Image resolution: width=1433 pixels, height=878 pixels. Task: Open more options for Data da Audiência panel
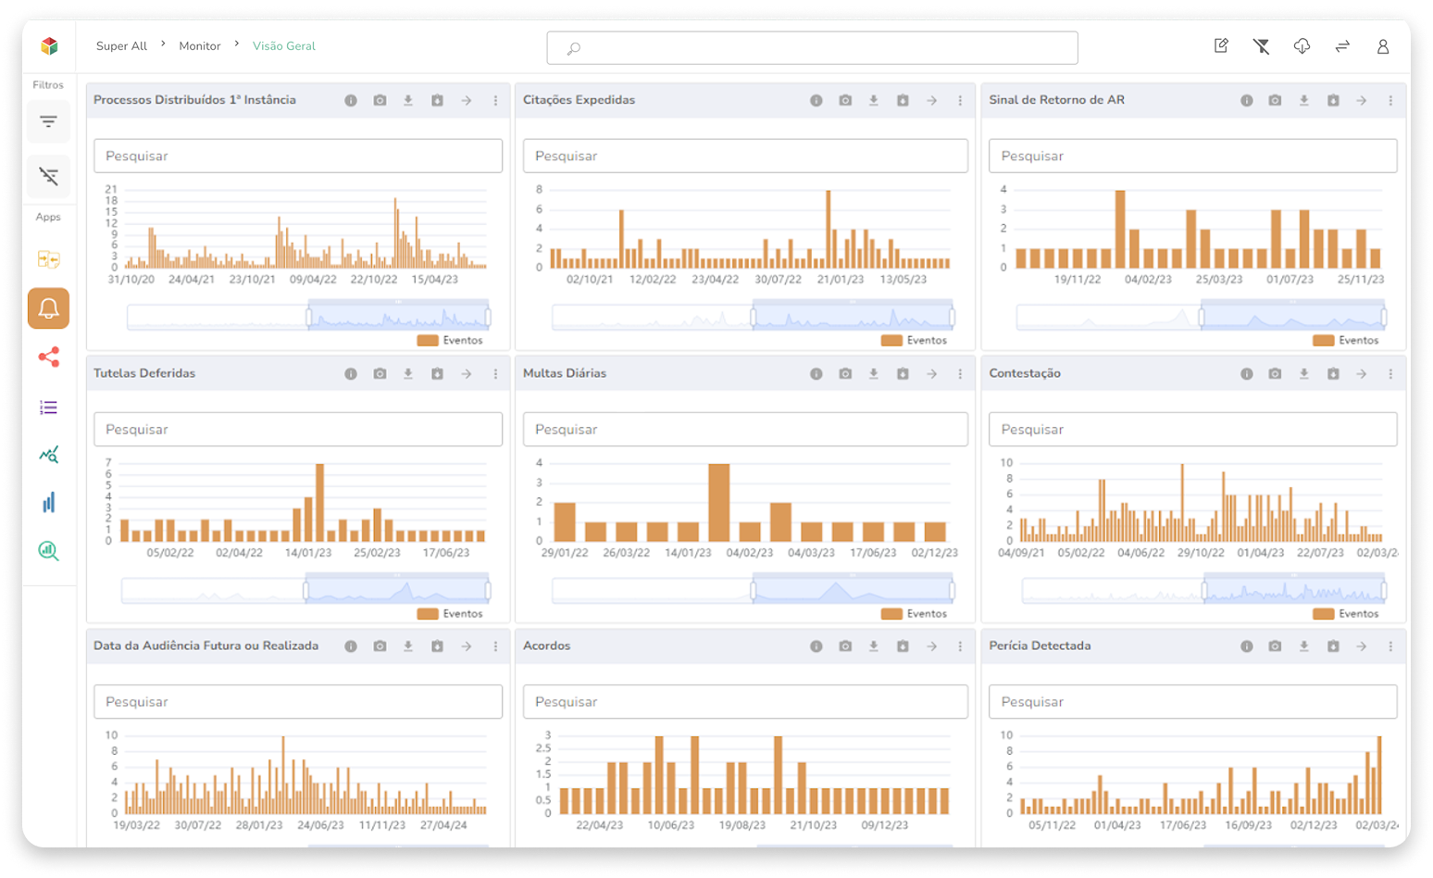pos(495,646)
